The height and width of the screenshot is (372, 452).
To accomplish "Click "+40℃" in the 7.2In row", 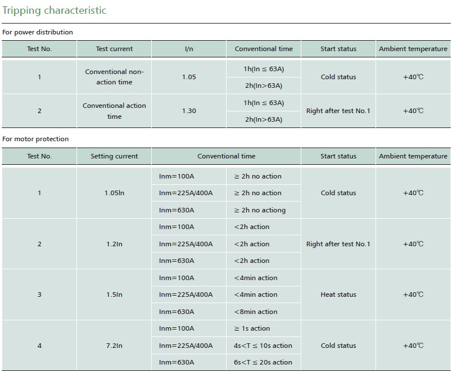I will (x=413, y=346).
